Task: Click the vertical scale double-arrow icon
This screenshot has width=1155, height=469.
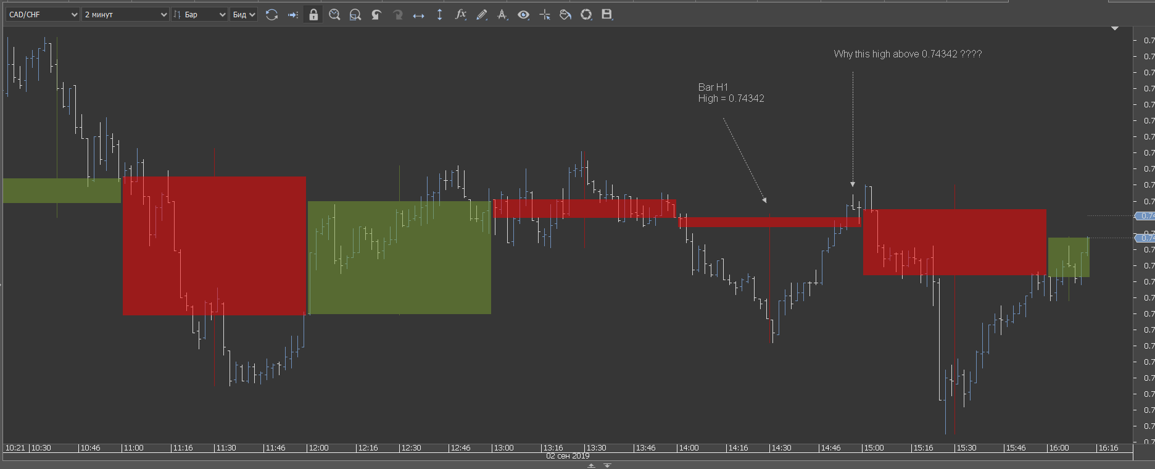Action: click(439, 14)
